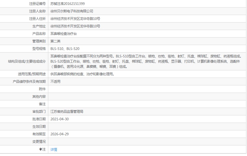Select expiry date 2026-04-29

60,134
